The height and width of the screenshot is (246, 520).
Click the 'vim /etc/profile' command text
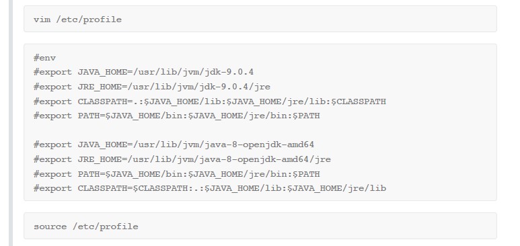(x=77, y=19)
